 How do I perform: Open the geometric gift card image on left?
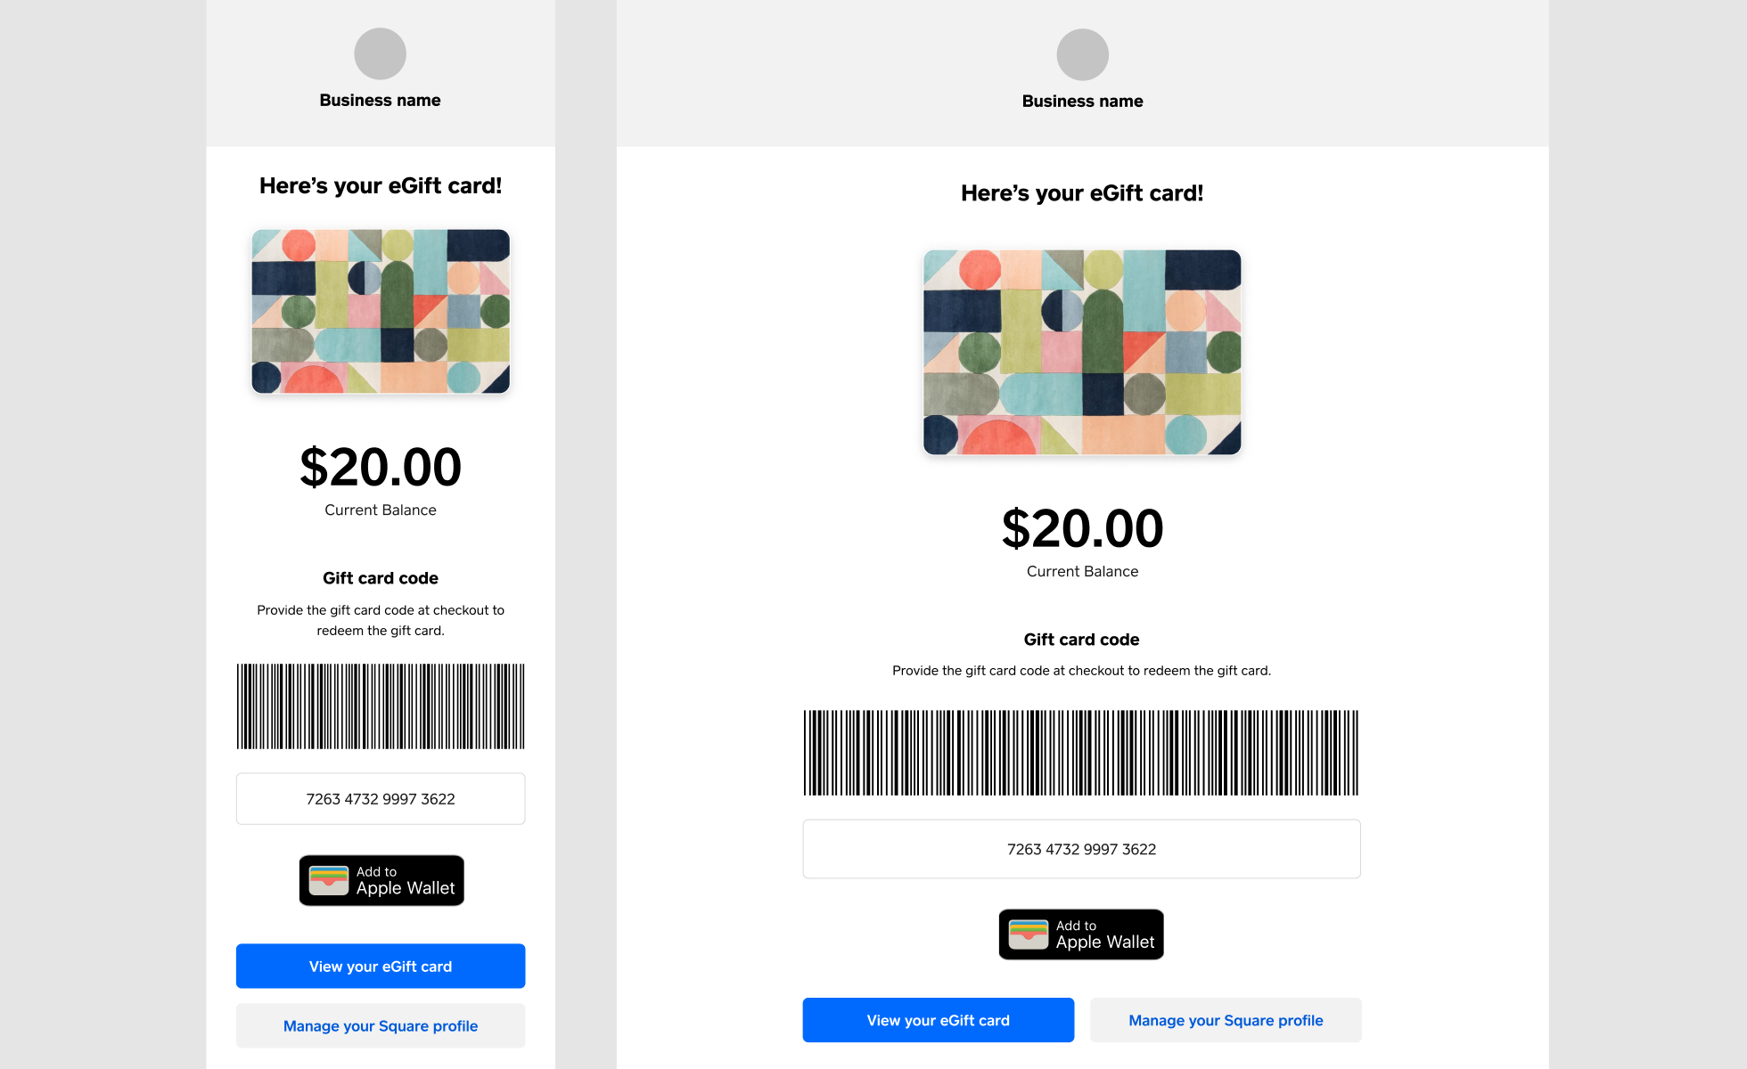[381, 311]
